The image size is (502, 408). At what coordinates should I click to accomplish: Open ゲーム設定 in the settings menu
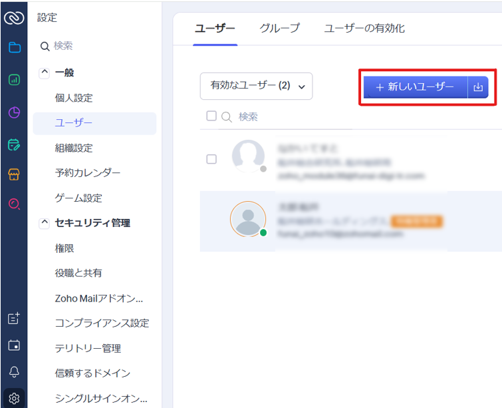coord(78,198)
